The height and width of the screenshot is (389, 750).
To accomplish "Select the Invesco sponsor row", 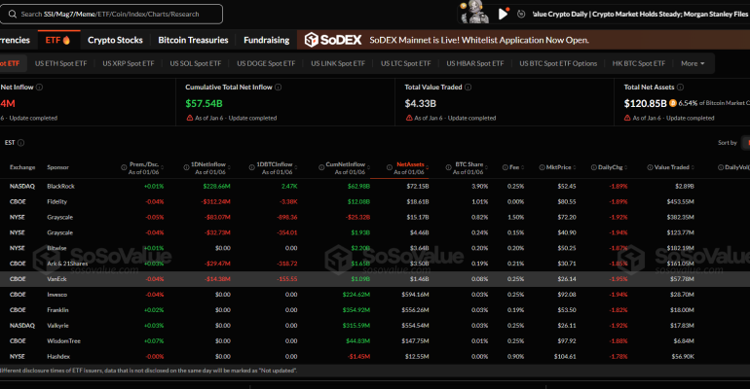I will [375, 295].
